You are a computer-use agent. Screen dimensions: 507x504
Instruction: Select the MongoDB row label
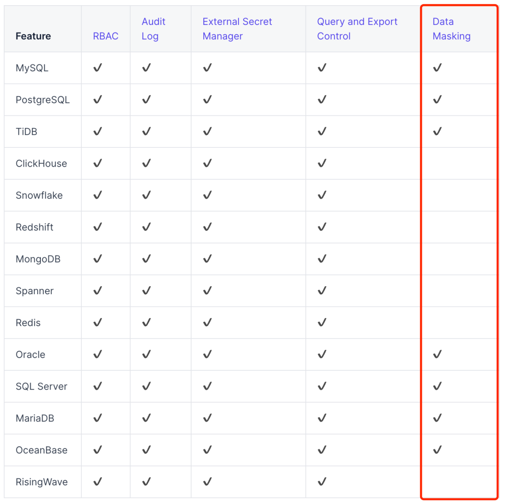(x=38, y=259)
